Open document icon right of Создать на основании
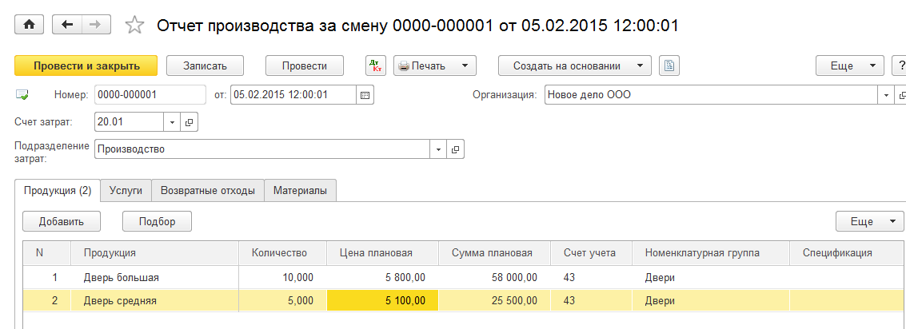The image size is (906, 329). pos(669,66)
